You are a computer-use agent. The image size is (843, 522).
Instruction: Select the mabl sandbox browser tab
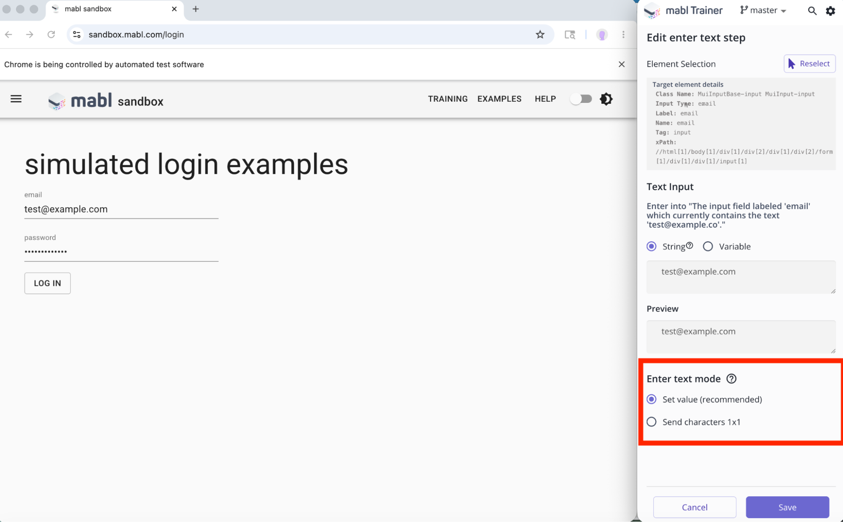coord(114,9)
